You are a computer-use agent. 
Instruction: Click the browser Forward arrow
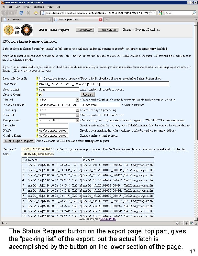[x=11, y=13]
